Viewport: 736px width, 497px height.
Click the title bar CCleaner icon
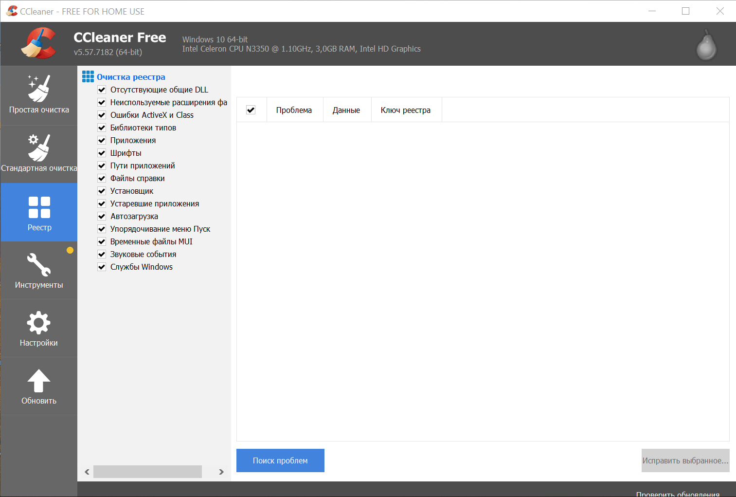pos(12,11)
